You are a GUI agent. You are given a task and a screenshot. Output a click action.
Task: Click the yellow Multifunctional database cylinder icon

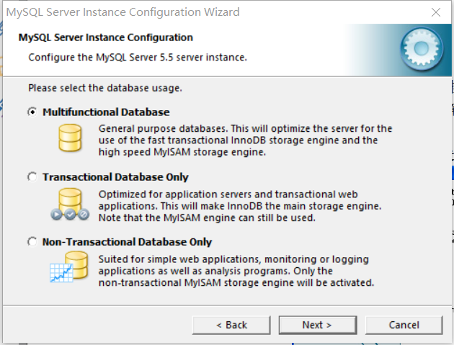pos(71,137)
